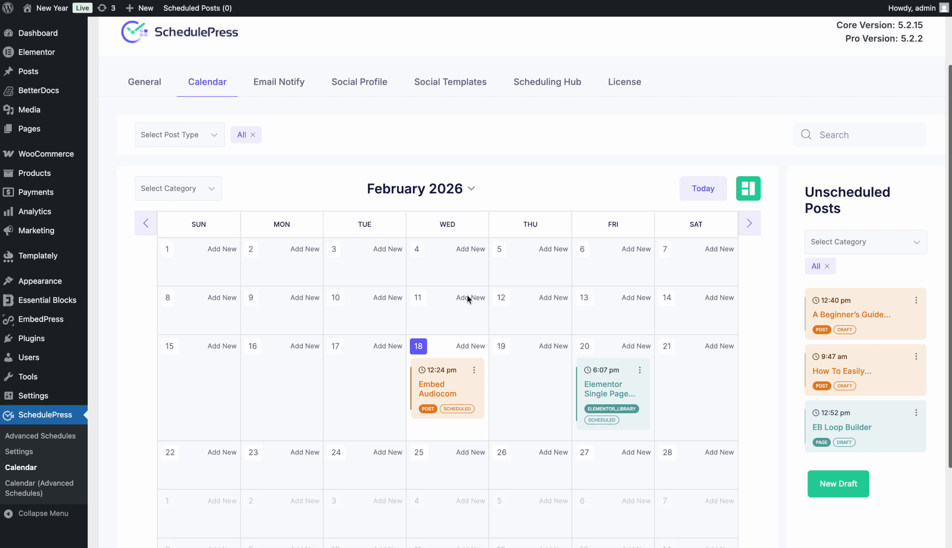Click the SchedulePress sidebar icon

coord(8,415)
